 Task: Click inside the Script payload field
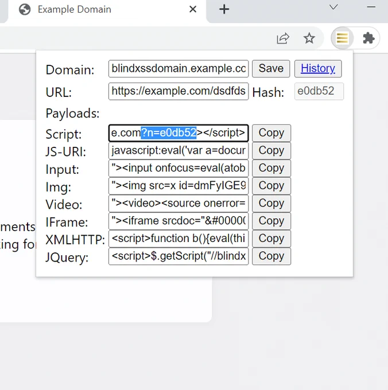point(179,133)
